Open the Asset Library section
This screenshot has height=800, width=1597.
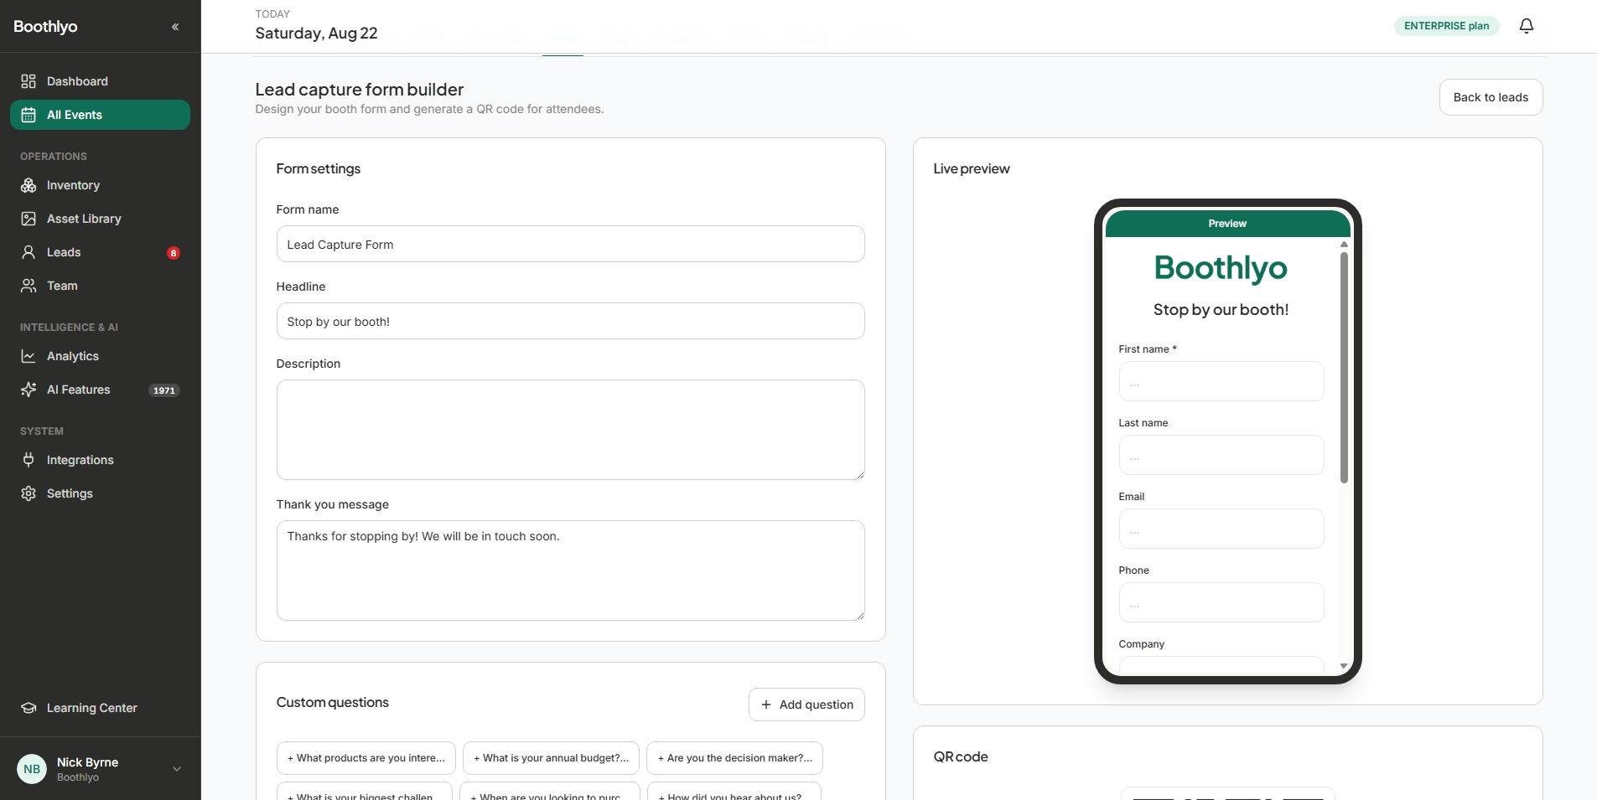[x=100, y=219]
